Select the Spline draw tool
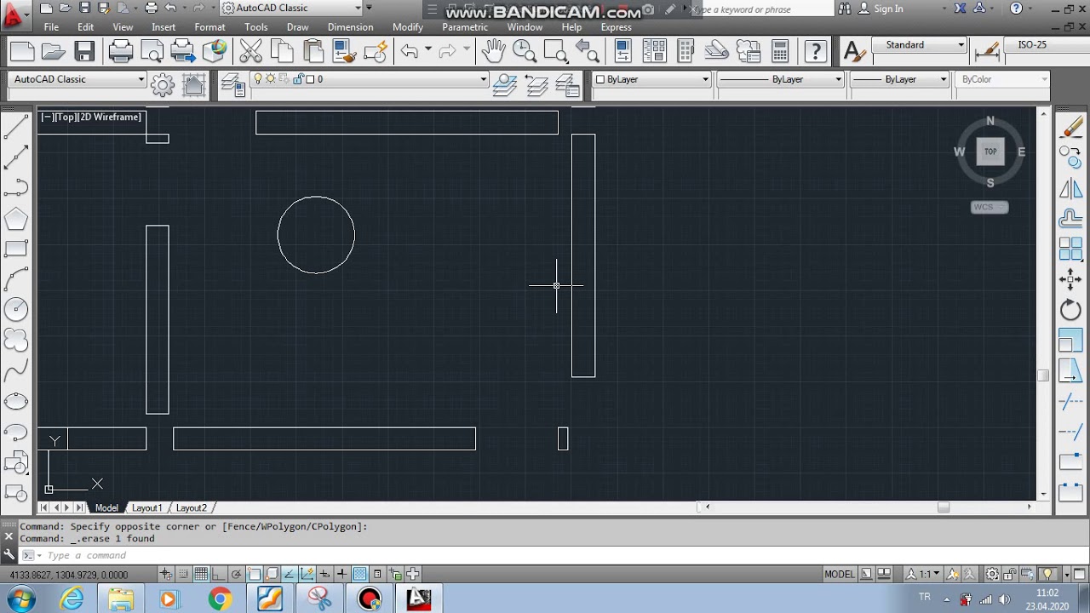The height and width of the screenshot is (613, 1090). [16, 371]
